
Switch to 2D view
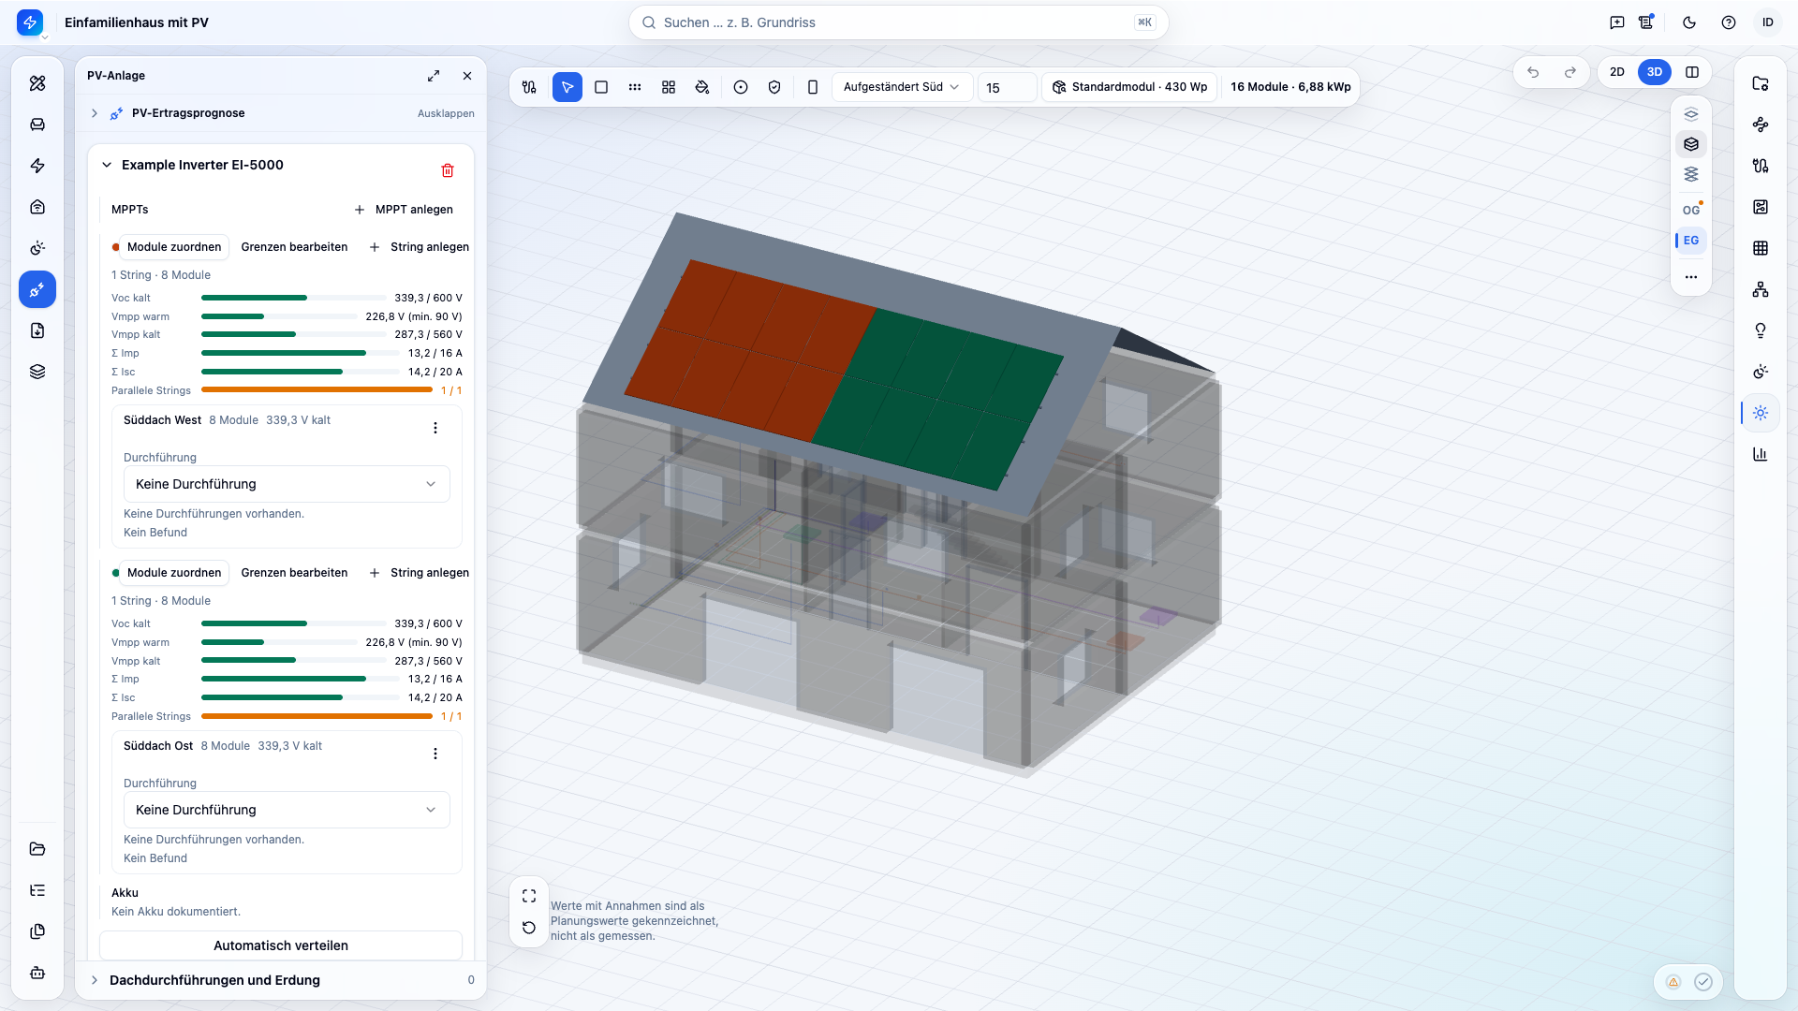[x=1617, y=72]
